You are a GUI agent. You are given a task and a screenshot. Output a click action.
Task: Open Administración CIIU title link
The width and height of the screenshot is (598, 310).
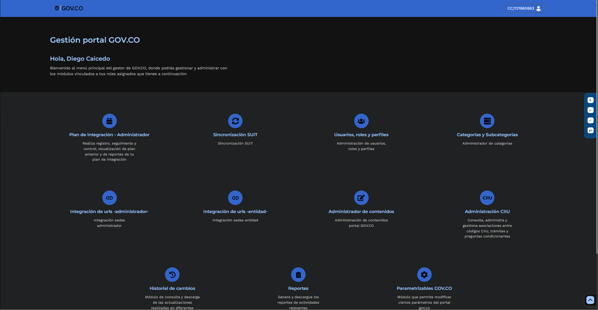(487, 211)
